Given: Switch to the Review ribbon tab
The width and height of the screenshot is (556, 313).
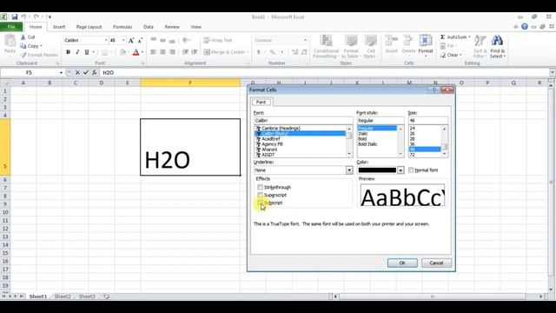Looking at the screenshot, I should [172, 27].
